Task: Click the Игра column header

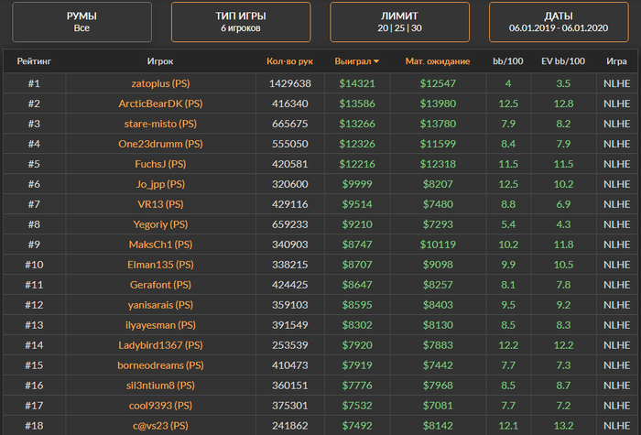Action: 616,61
